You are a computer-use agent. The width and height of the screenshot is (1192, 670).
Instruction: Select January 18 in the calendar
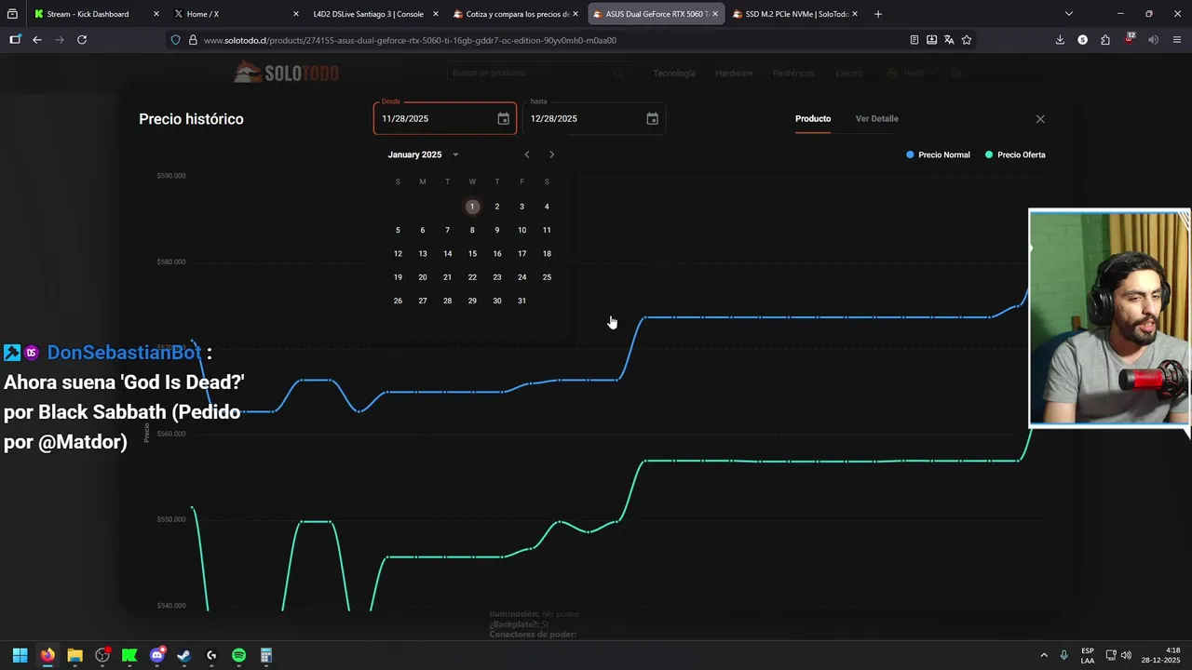tap(547, 254)
